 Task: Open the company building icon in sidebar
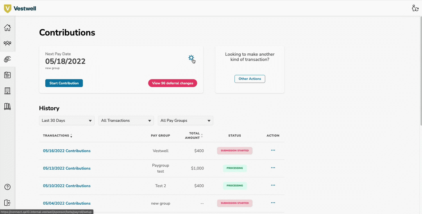[x=7, y=91]
